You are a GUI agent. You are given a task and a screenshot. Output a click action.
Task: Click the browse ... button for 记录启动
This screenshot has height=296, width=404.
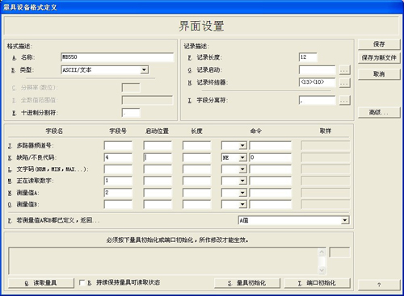[x=345, y=70]
